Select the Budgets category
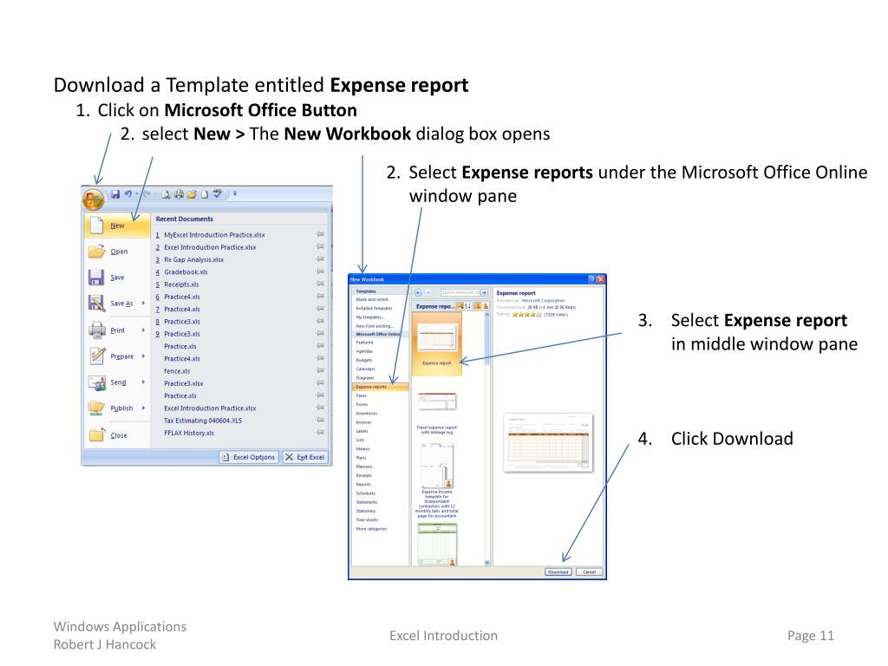The height and width of the screenshot is (666, 888). coord(364,360)
